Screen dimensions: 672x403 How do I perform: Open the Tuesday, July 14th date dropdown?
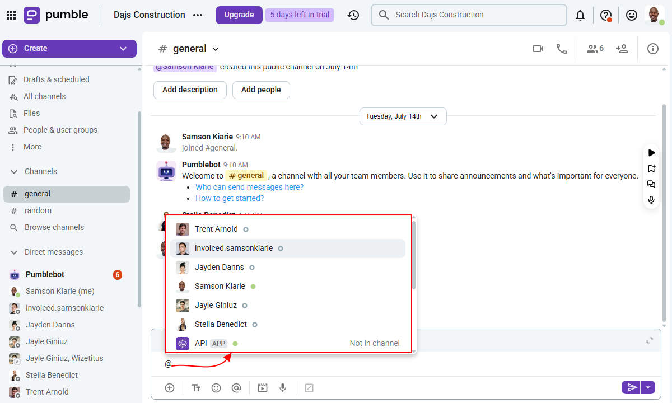403,116
